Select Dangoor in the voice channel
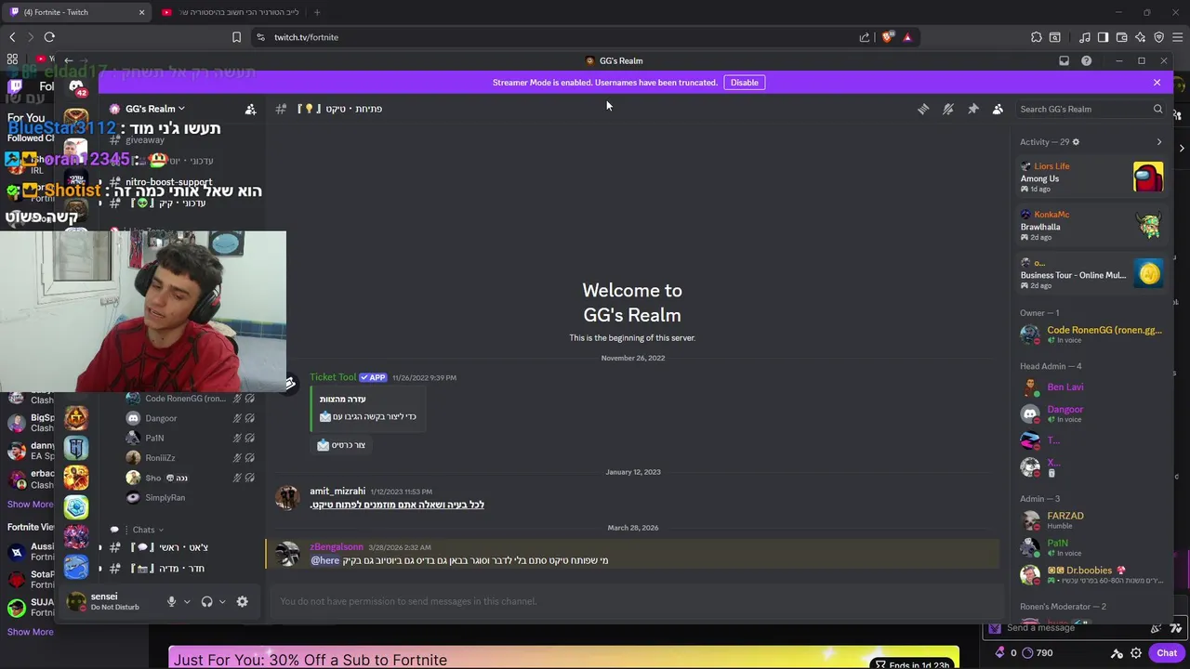This screenshot has width=1190, height=669. (190, 418)
